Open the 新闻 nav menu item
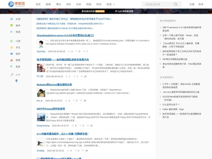Screen dimensions: 212x159 [48, 4]
